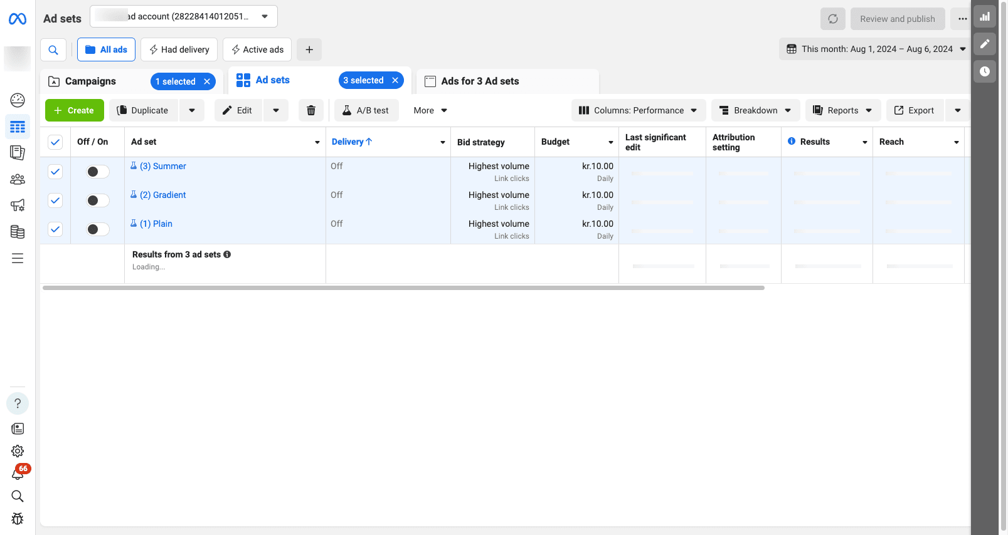Switch to the Campaigns tab
1008x535 pixels.
[91, 81]
